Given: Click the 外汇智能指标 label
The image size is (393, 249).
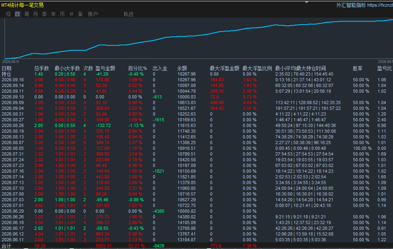Looking at the screenshot, I should point(351,5).
